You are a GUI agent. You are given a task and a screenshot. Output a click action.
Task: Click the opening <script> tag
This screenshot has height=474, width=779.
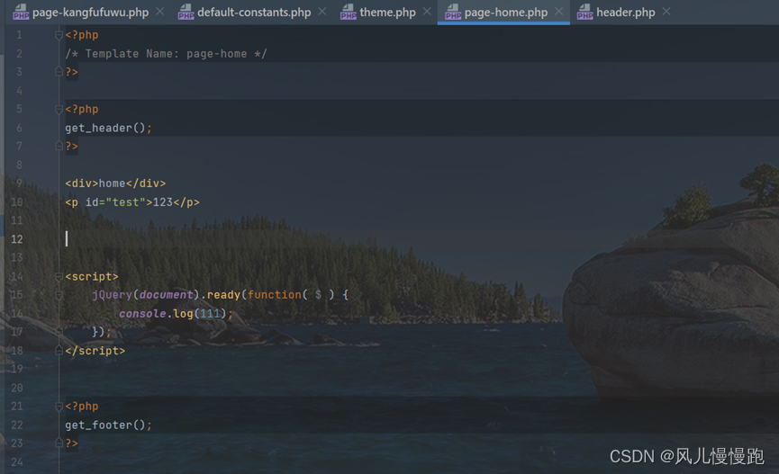coord(92,276)
